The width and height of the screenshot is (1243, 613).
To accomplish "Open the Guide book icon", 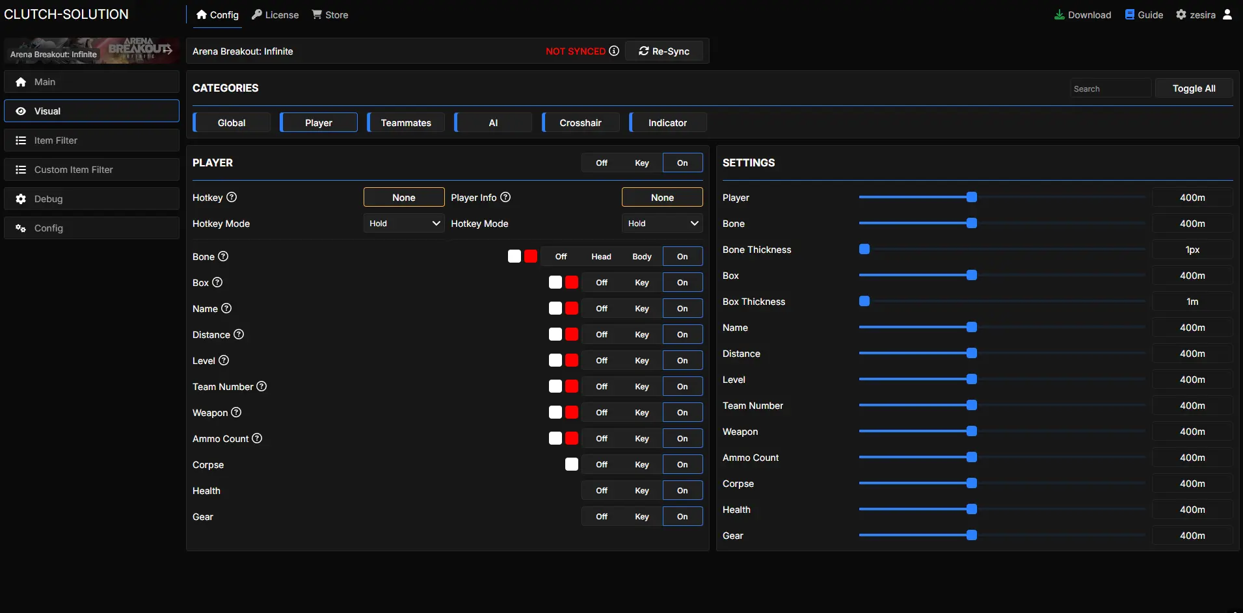I will [1130, 15].
